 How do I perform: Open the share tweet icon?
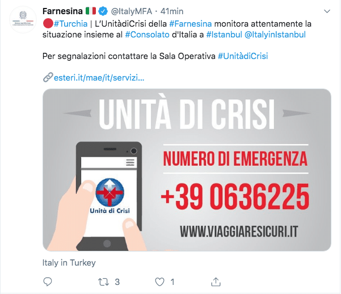click(x=216, y=282)
